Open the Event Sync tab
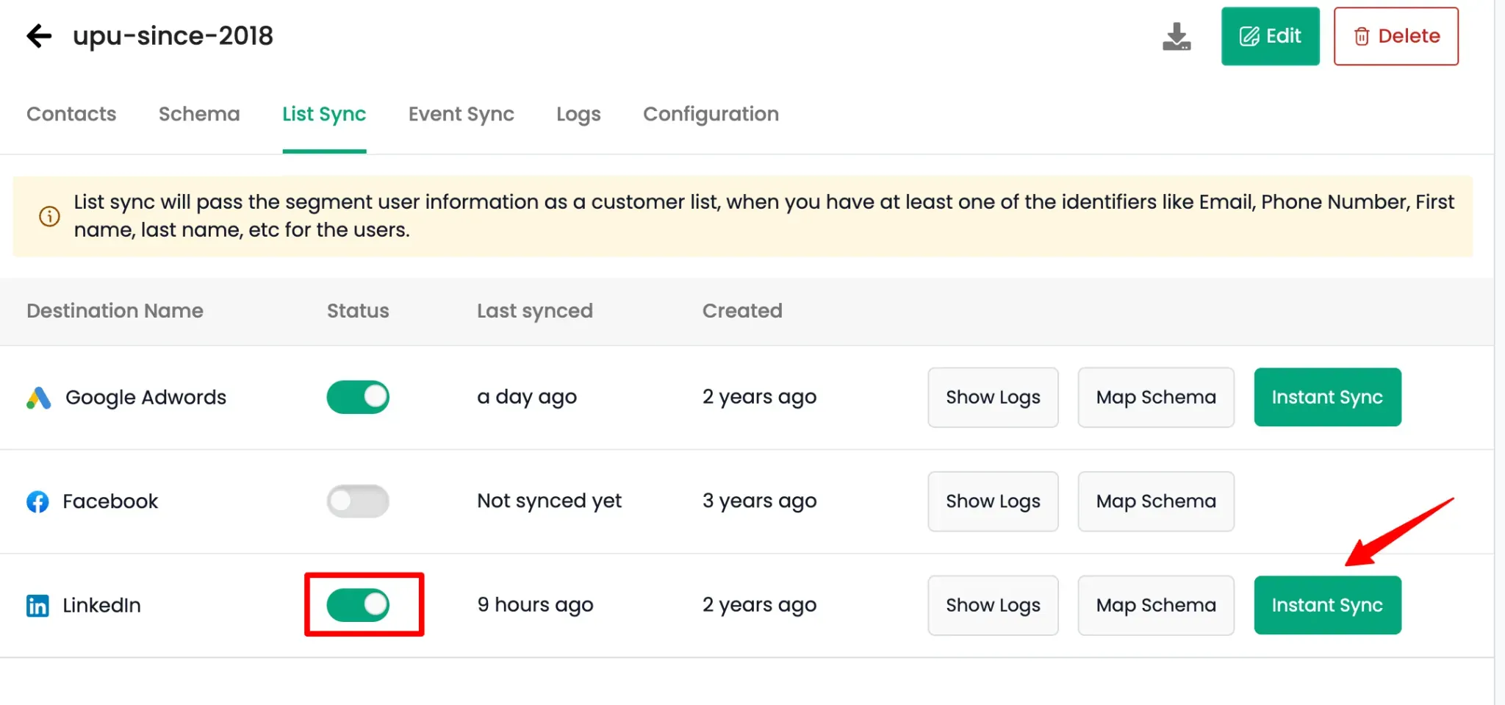The image size is (1505, 705). point(461,114)
